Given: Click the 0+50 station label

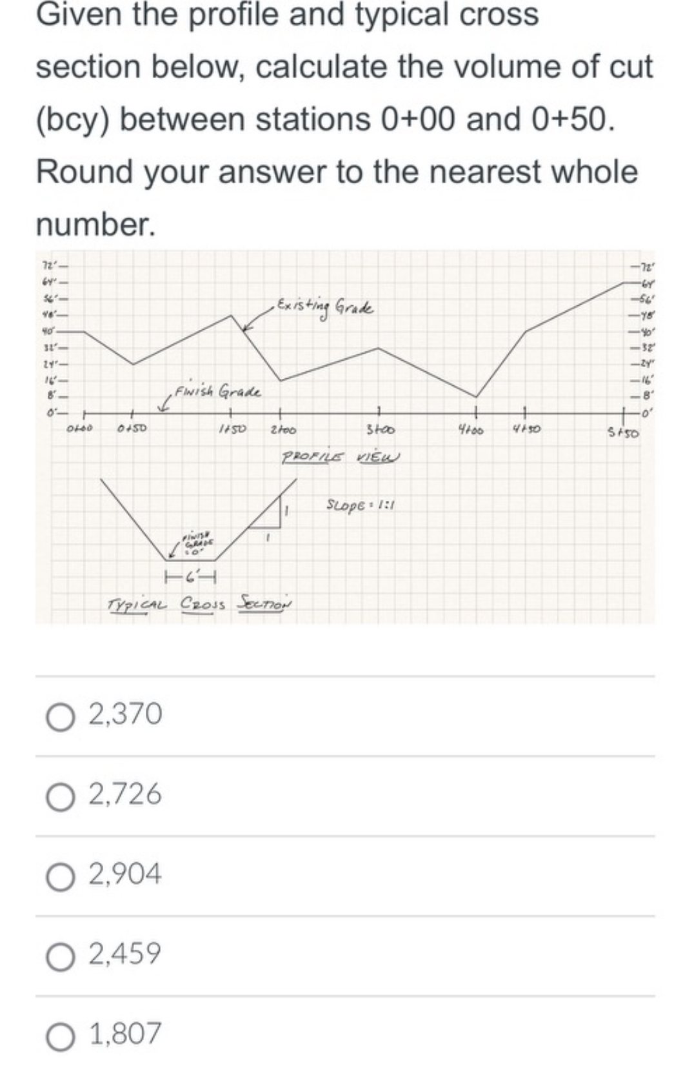Looking at the screenshot, I should pos(132,428).
